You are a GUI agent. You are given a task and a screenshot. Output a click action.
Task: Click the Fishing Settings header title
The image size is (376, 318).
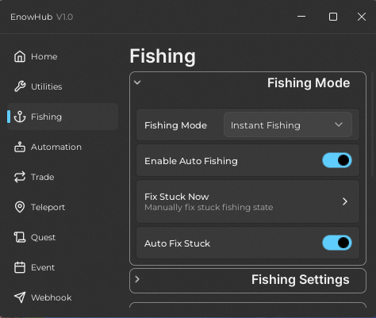tap(301, 280)
